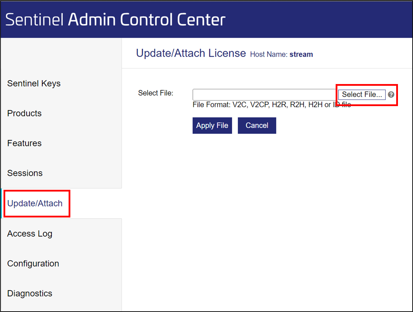This screenshot has height=312, width=413.
Task: Click the Update/Attach License page title
Action: coord(191,53)
